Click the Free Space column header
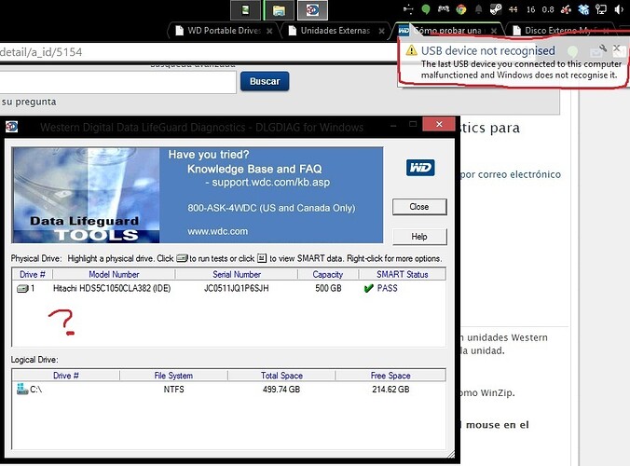Image resolution: width=630 pixels, height=466 pixels. pos(390,376)
